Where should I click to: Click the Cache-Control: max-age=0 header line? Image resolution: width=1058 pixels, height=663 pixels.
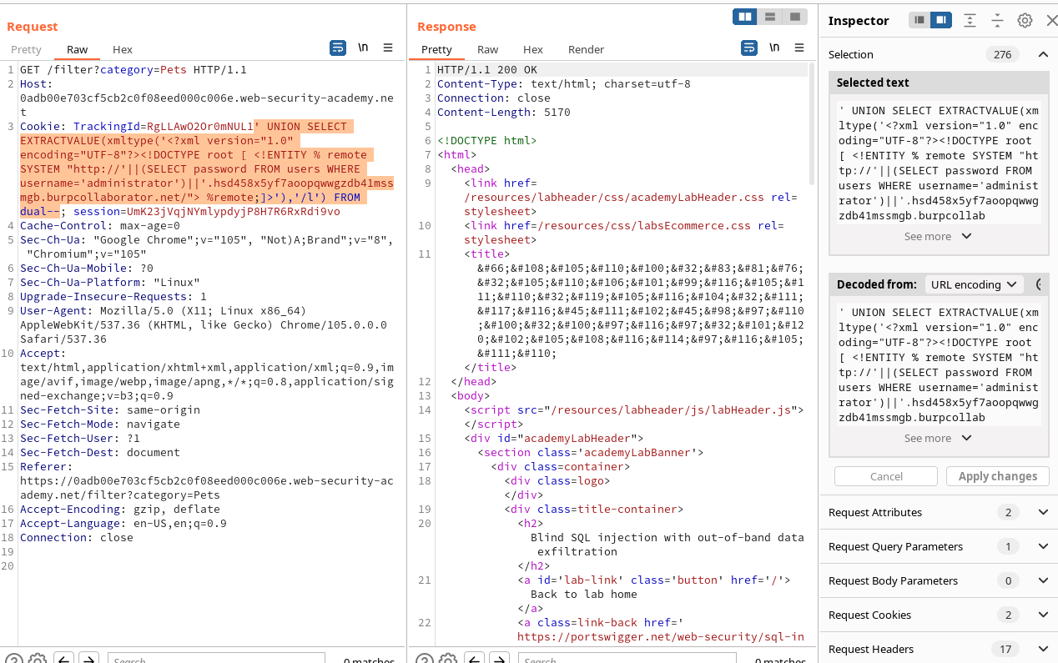[100, 226]
